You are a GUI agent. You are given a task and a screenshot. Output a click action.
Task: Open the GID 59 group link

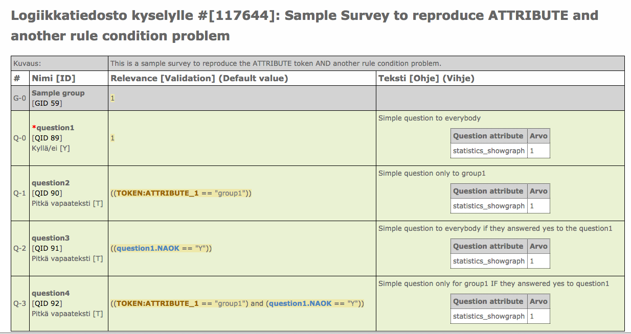pyautogui.click(x=48, y=103)
